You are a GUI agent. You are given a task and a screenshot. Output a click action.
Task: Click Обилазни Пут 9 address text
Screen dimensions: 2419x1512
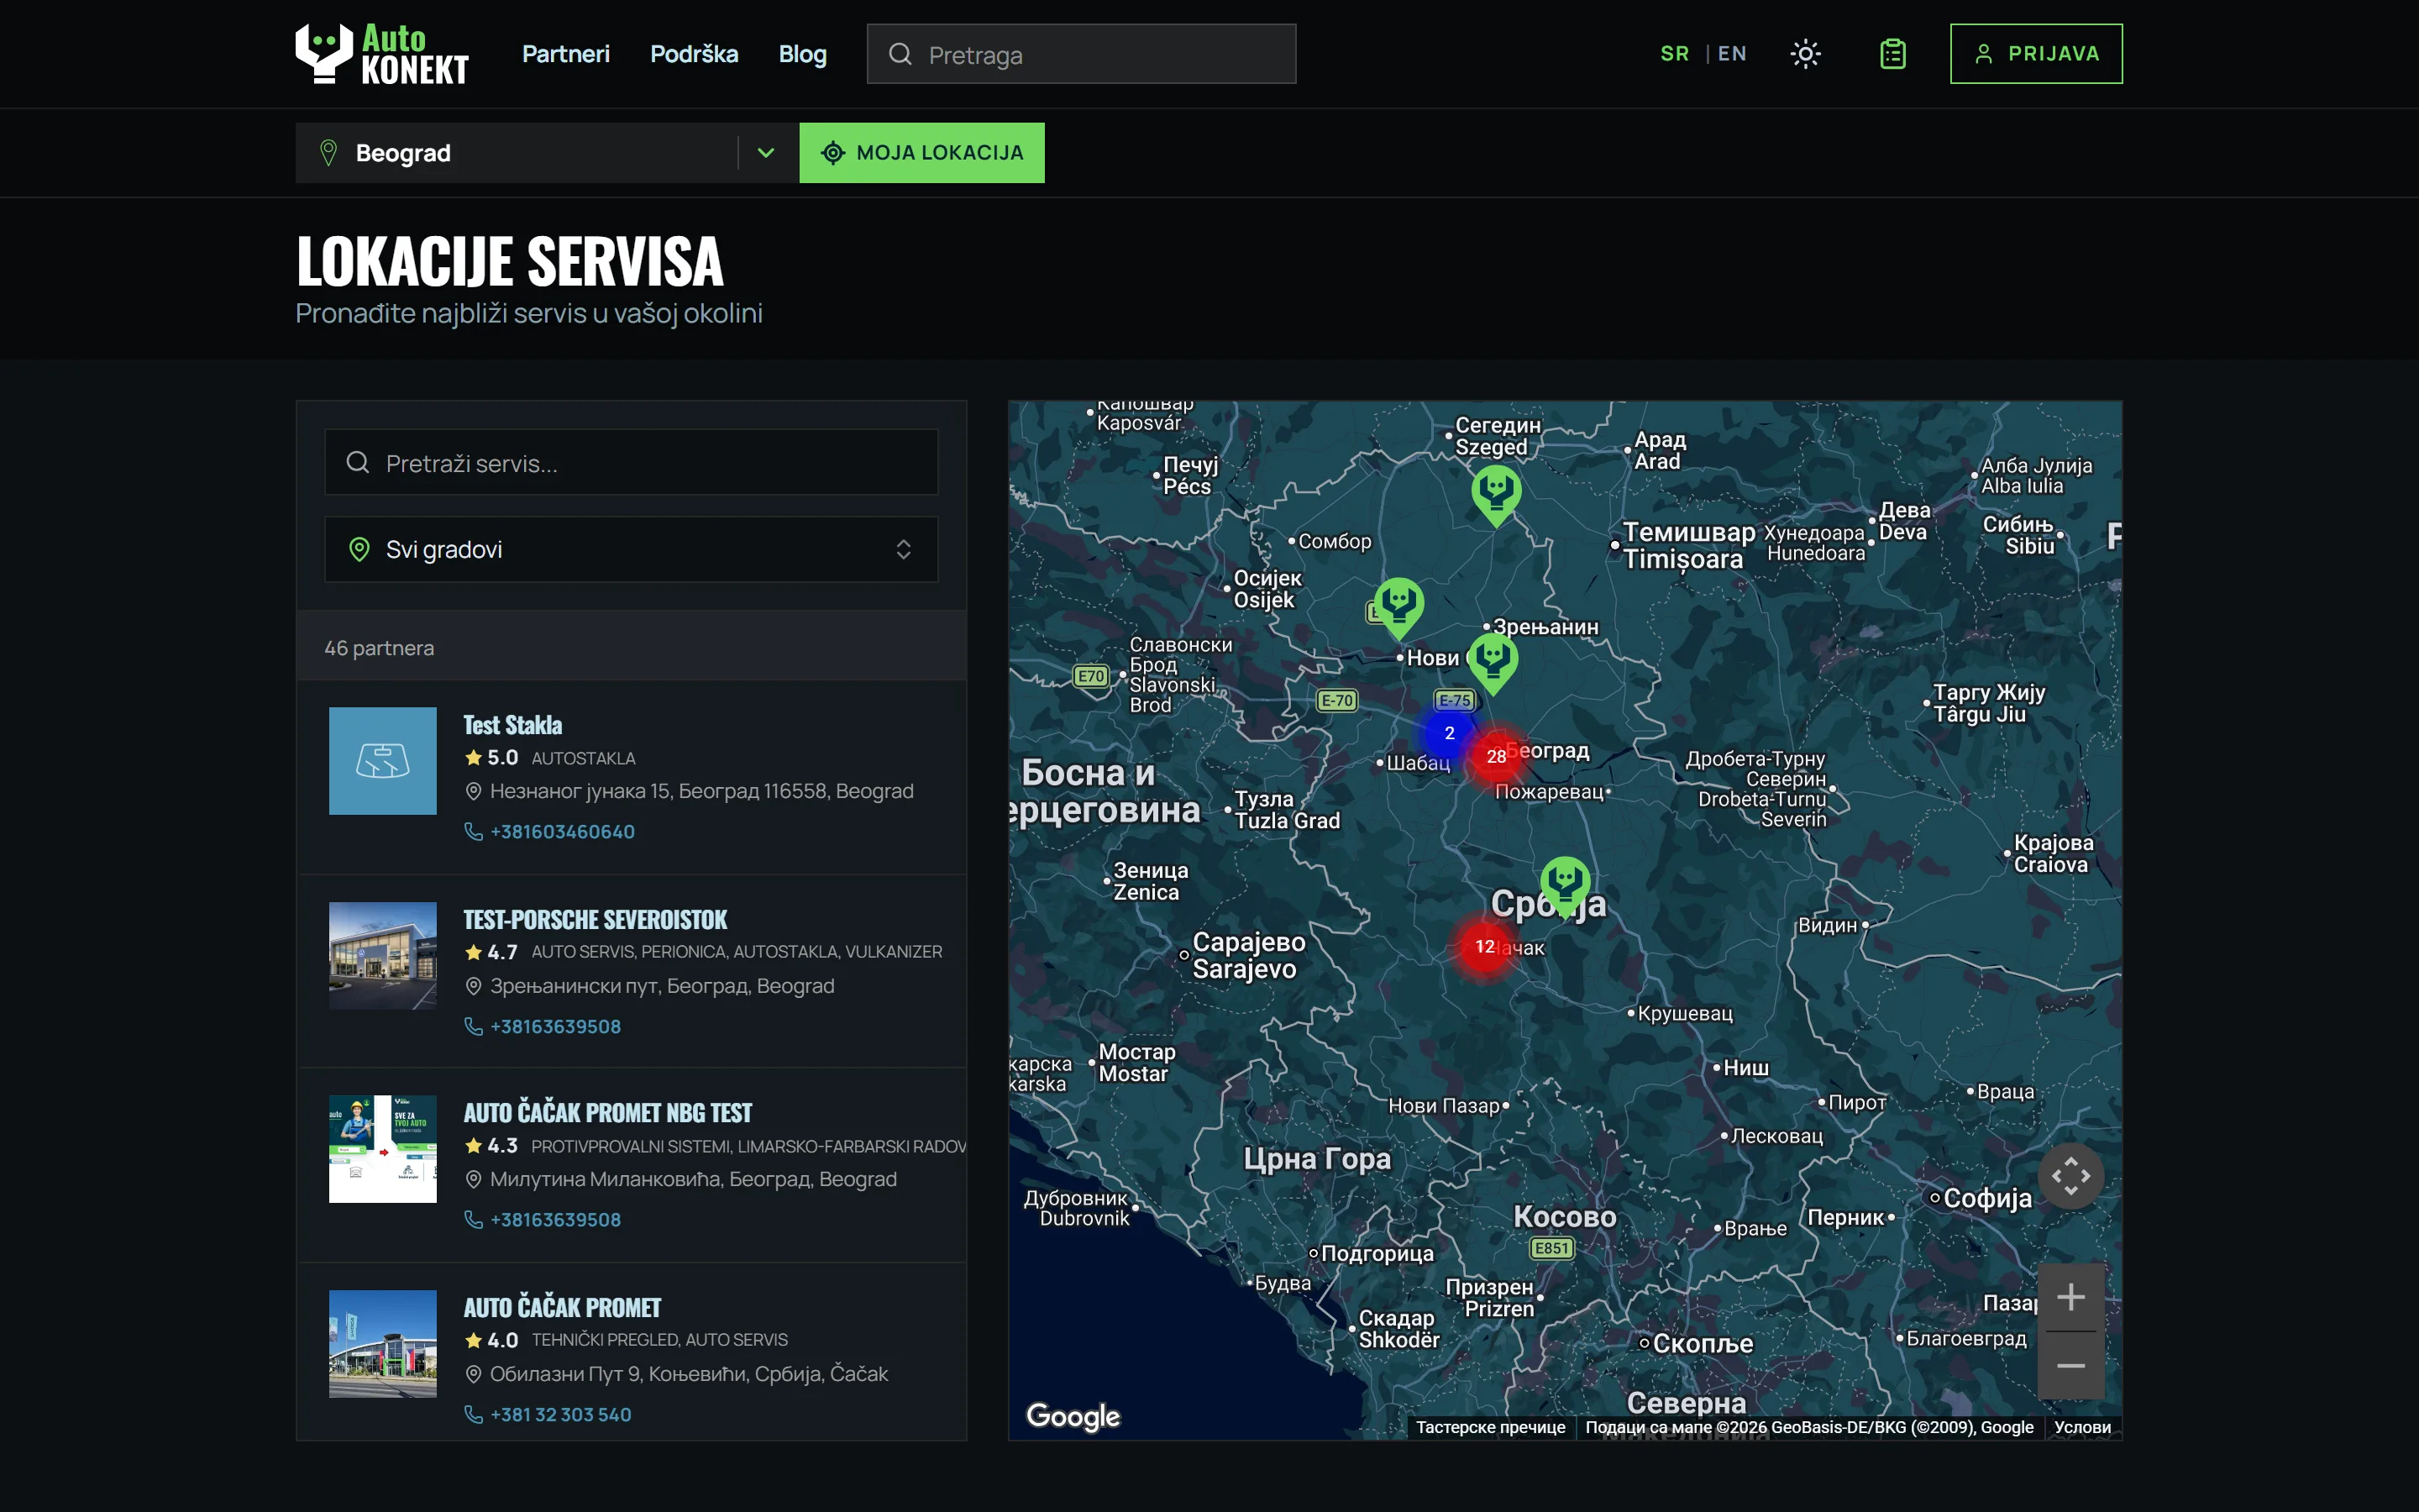tap(688, 1374)
